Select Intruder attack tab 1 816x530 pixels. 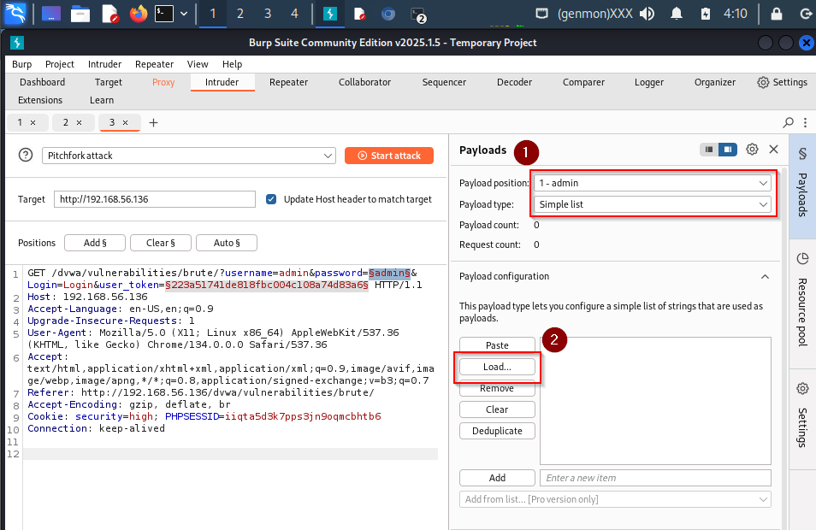[x=20, y=122]
